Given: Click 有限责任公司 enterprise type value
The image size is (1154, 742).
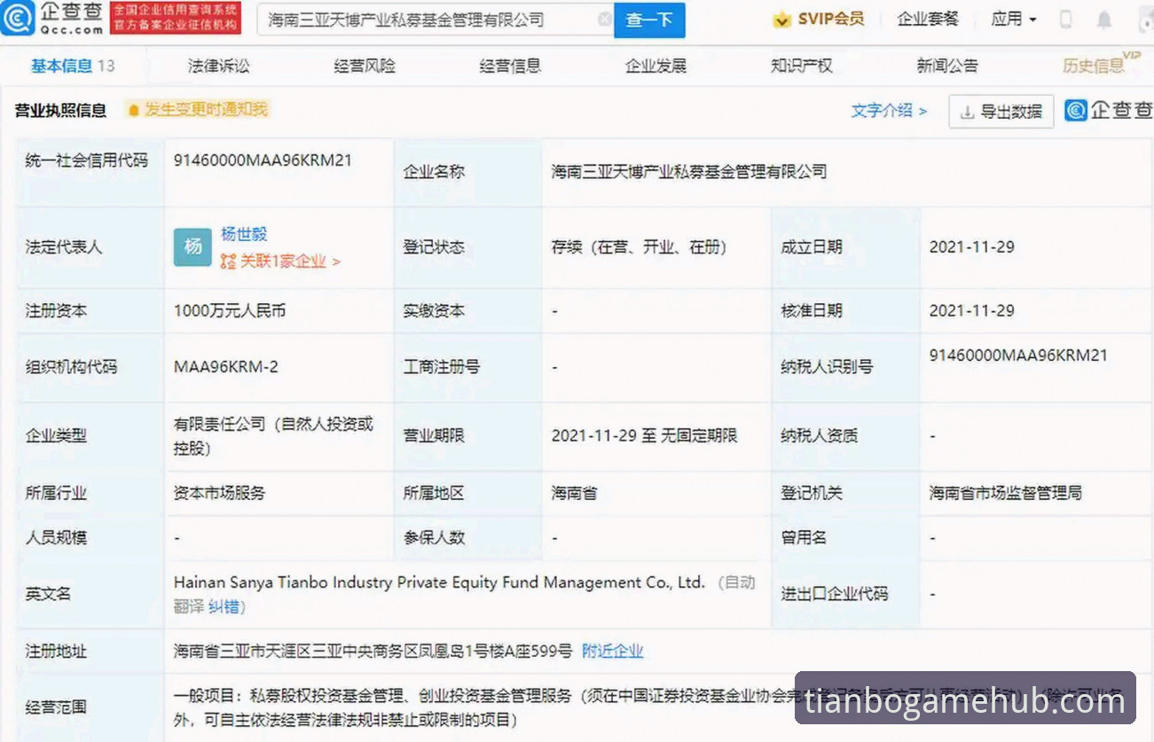Looking at the screenshot, I should coord(273,436).
